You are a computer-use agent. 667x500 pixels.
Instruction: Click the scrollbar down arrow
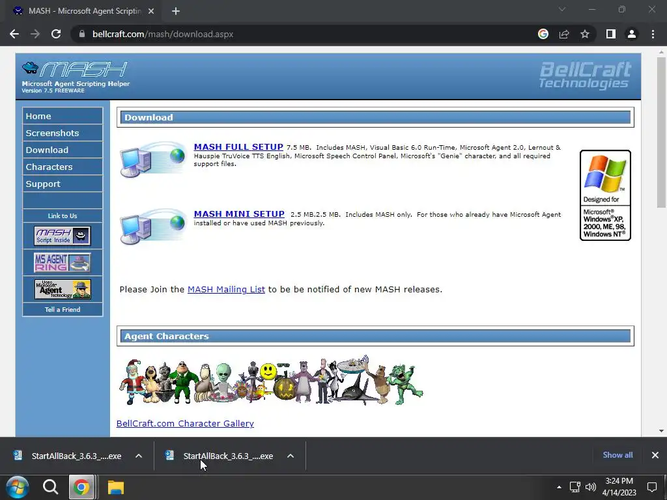(661, 431)
